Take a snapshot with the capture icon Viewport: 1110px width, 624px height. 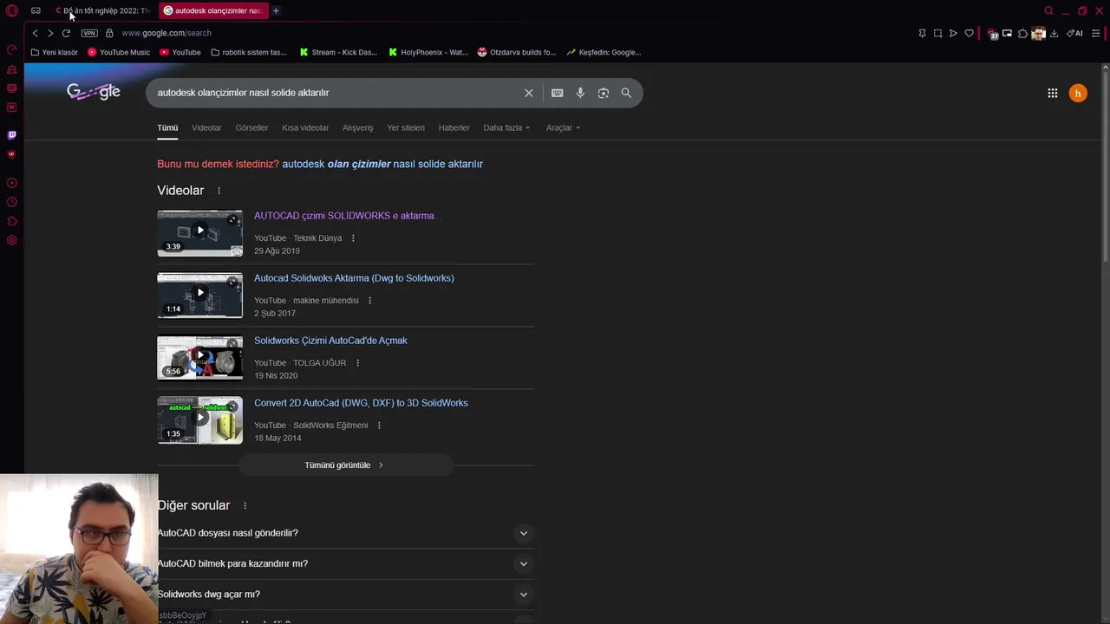pyautogui.click(x=937, y=33)
